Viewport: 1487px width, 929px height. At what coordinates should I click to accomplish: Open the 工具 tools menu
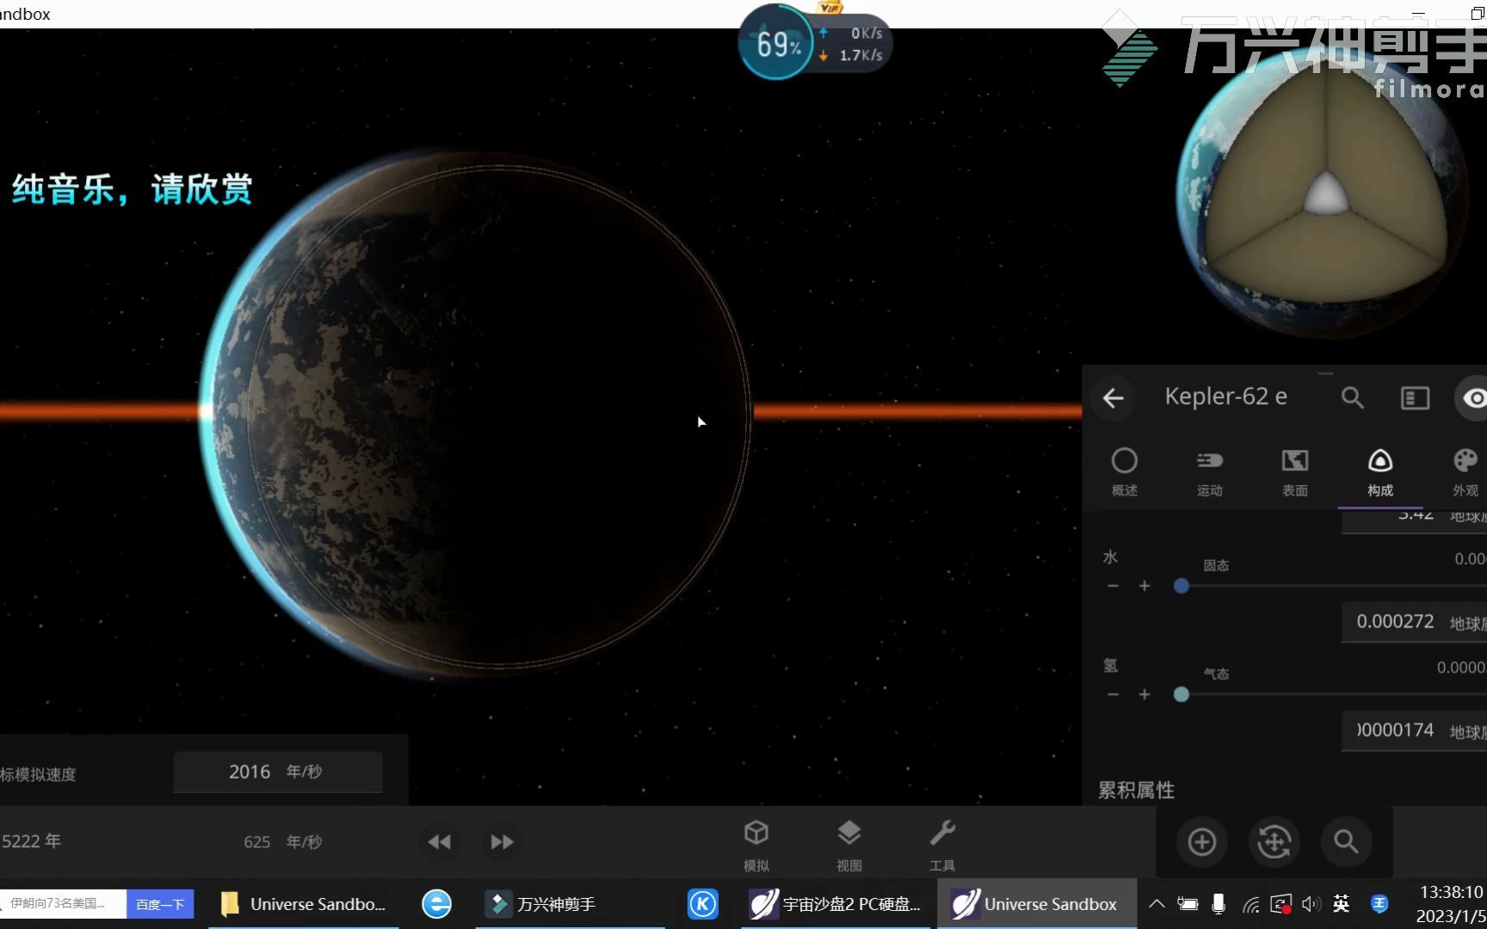tap(942, 844)
